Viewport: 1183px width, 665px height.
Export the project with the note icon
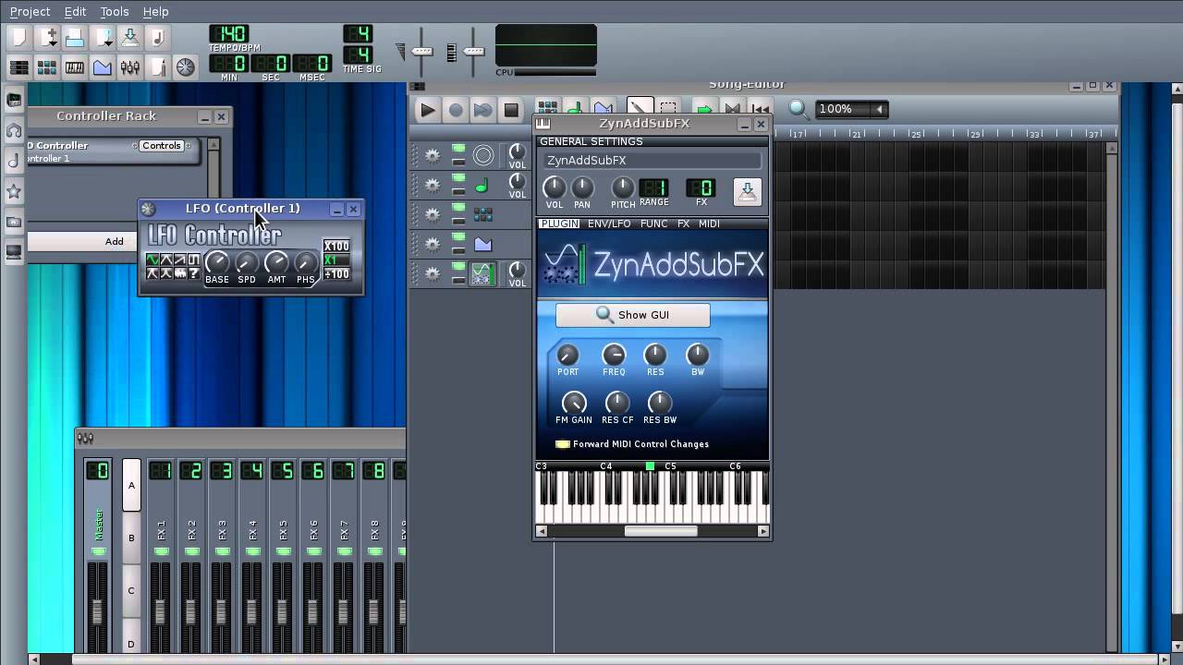coord(157,38)
